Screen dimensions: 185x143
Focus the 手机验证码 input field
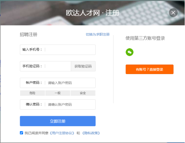tap(58, 66)
